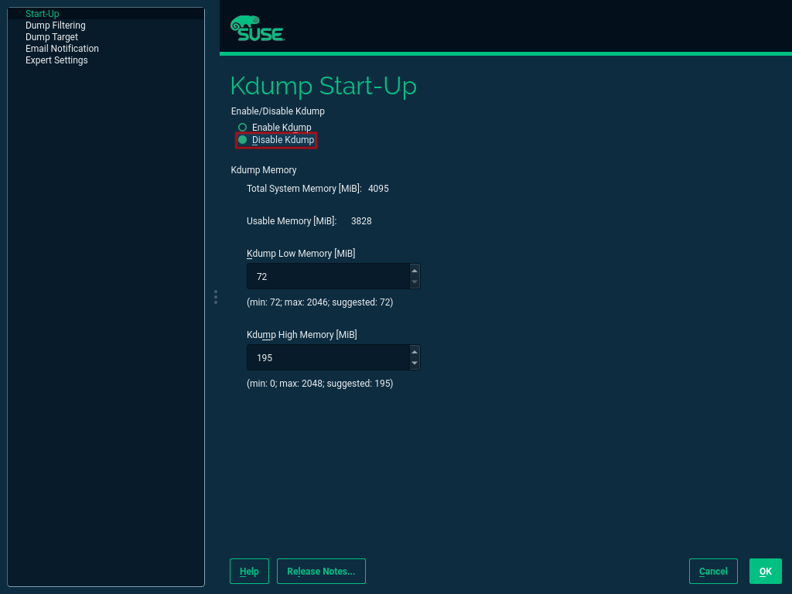792x594 pixels.
Task: Open the Release Notes
Action: coord(321,572)
